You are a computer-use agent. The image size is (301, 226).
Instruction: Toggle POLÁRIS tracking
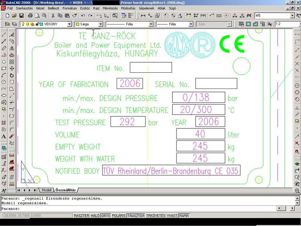tap(119, 215)
